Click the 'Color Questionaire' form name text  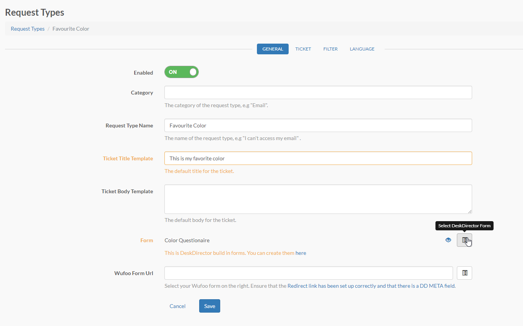coord(187,240)
